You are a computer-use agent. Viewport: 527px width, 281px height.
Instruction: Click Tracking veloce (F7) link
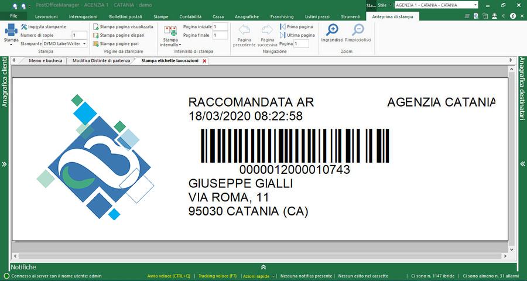[217, 276]
